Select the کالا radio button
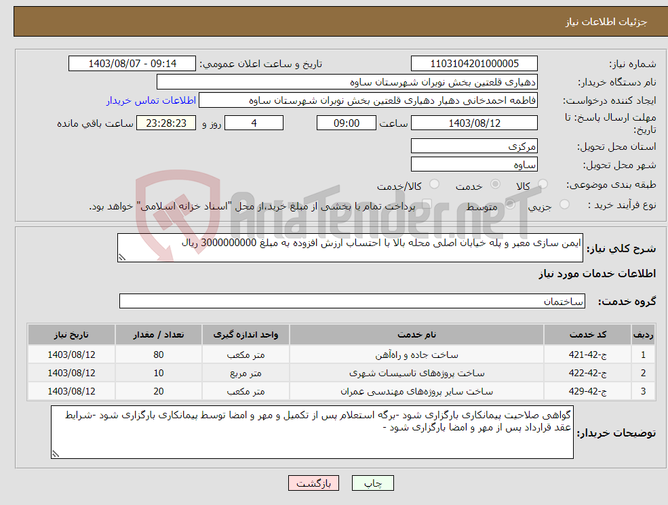 (x=543, y=184)
